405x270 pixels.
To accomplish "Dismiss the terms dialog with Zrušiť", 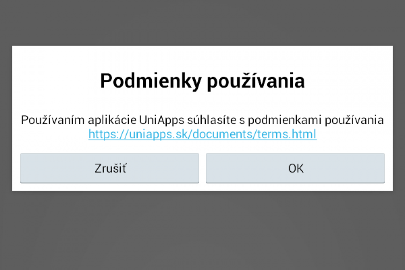I will (109, 168).
